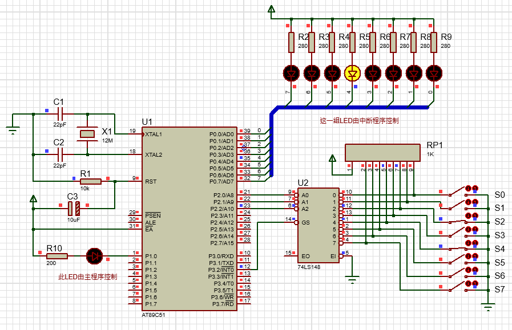
Task: Select resistor body labeled R2
Action: pyautogui.click(x=291, y=42)
